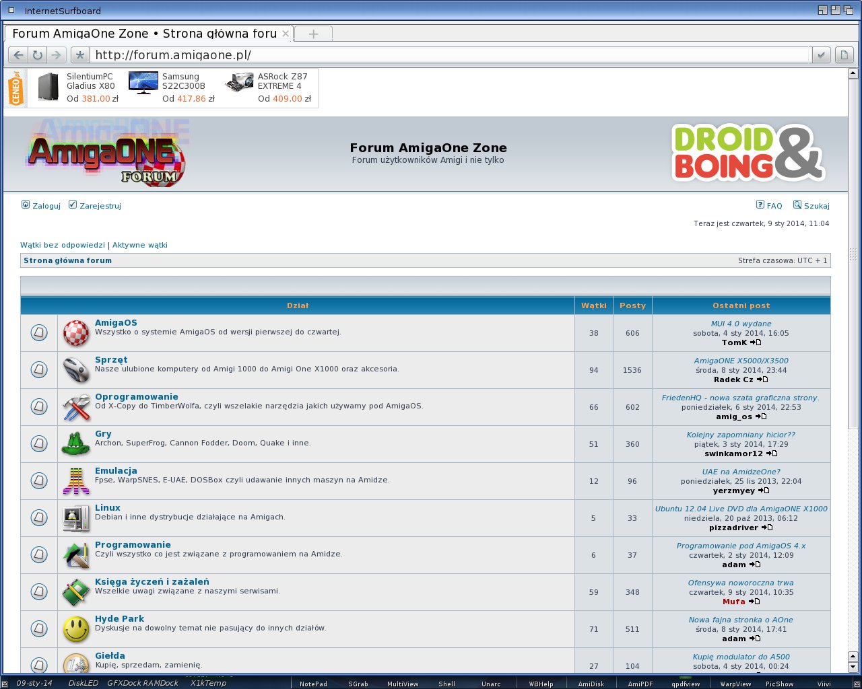Open the Hyde Park forum section
Screen dimensions: 862x689
click(119, 619)
